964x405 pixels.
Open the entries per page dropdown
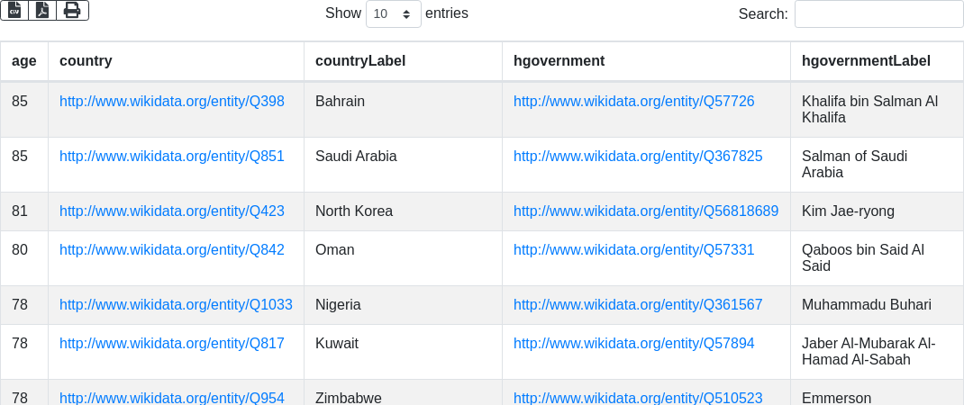(393, 13)
